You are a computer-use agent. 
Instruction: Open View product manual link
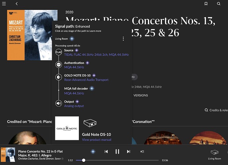(96, 140)
